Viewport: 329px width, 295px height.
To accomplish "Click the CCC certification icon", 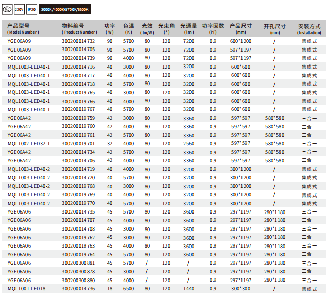I will click(7, 9).
